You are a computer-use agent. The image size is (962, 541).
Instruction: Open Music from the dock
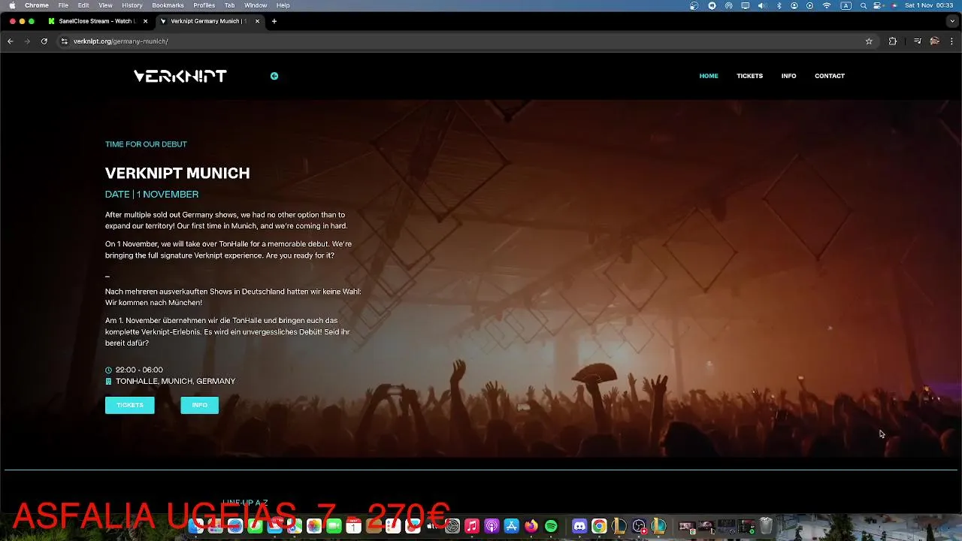click(x=472, y=526)
